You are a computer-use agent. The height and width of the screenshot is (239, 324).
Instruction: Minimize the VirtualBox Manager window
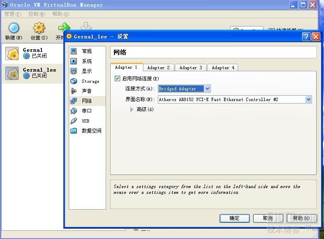coord(293,5)
